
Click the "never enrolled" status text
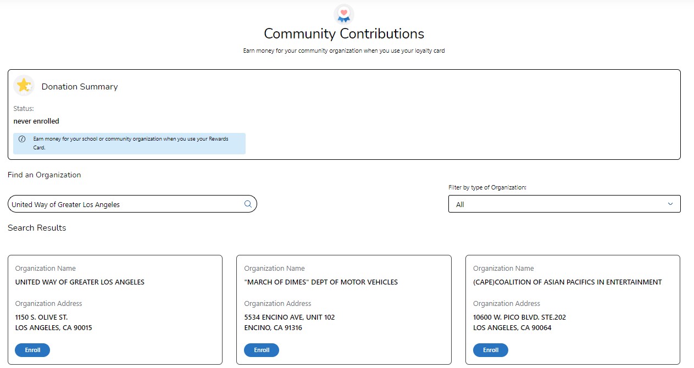tap(36, 121)
